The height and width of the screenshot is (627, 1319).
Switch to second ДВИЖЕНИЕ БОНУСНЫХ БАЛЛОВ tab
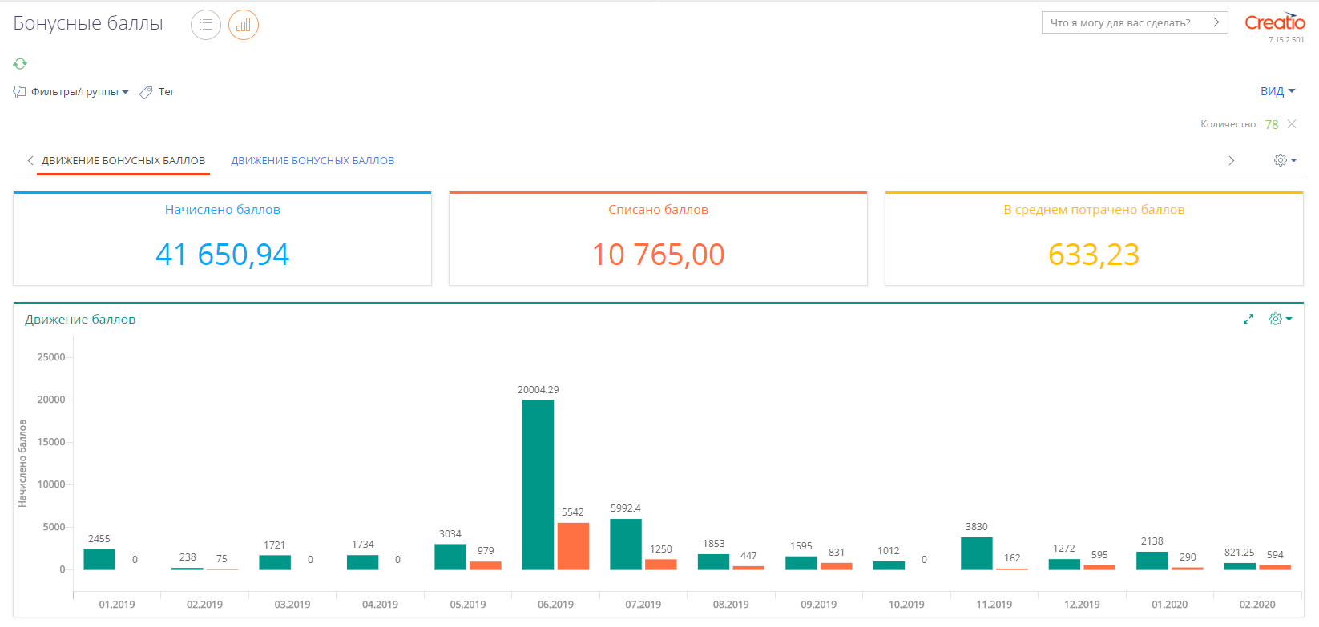tap(313, 161)
